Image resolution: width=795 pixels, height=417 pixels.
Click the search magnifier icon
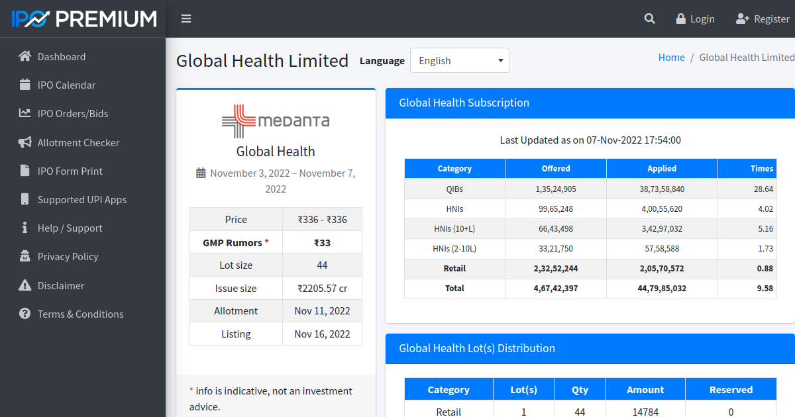[649, 19]
